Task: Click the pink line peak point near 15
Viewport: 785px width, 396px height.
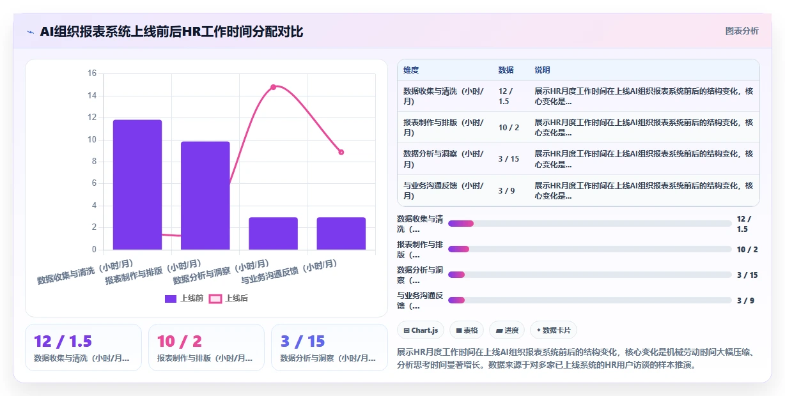Action: [x=273, y=87]
